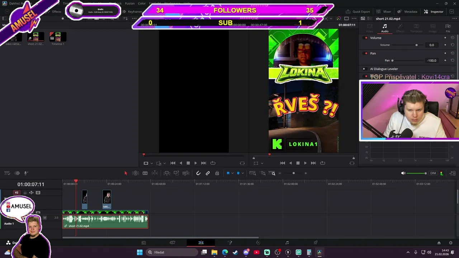Viewport: 459px width, 258px height.
Task: Open source viewer mode dropdown
Action: [151, 163]
